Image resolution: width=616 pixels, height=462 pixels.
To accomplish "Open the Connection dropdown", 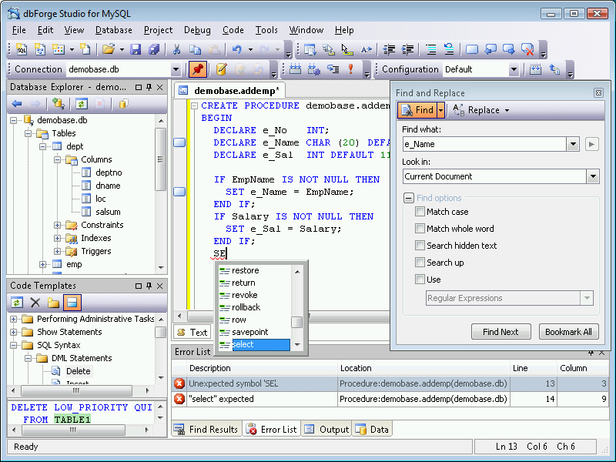I will (176, 69).
